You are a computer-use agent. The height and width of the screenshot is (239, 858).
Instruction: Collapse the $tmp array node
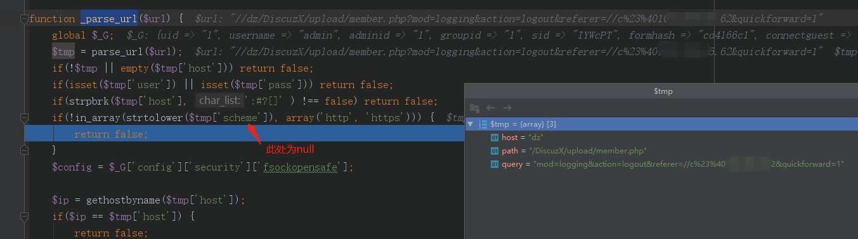[470, 124]
